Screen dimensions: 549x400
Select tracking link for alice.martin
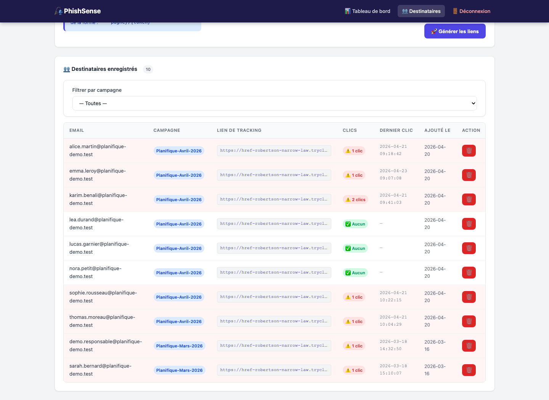[x=274, y=150]
